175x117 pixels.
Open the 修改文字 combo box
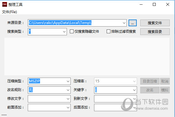coord(49,99)
